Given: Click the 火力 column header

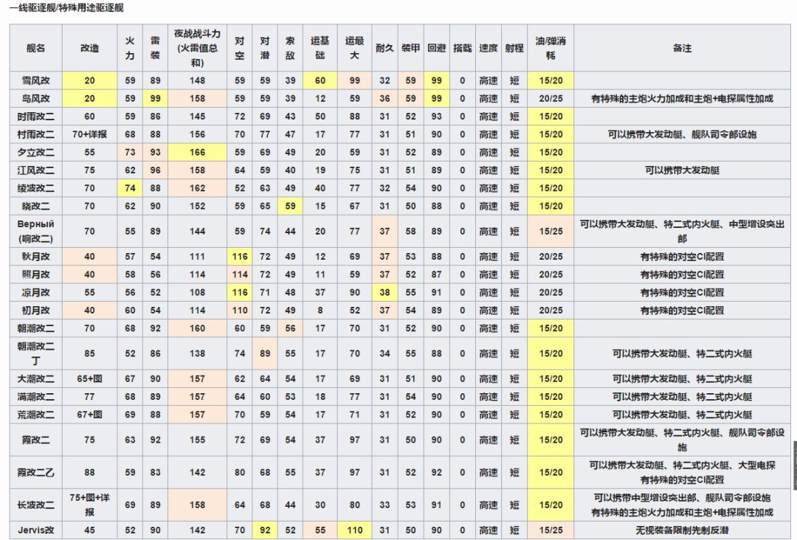Looking at the screenshot, I should [x=130, y=48].
